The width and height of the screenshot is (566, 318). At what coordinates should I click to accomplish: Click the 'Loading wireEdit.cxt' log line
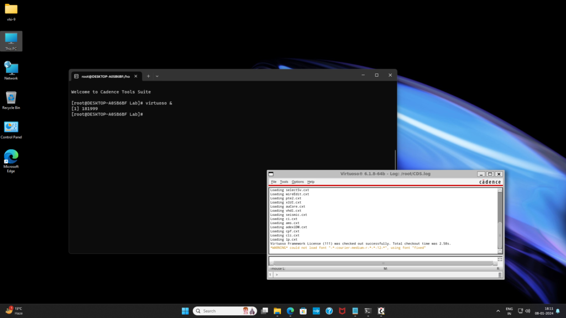290,194
